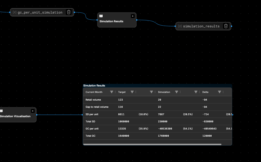Viewport: 261px width, 162px height.
Task: Click the book icon on Simulation Vizualisation node
Action: (1, 111)
